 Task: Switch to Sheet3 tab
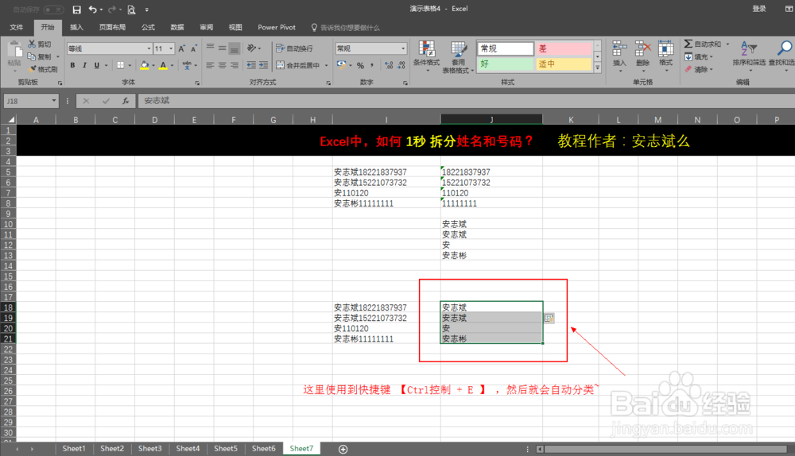(x=149, y=449)
